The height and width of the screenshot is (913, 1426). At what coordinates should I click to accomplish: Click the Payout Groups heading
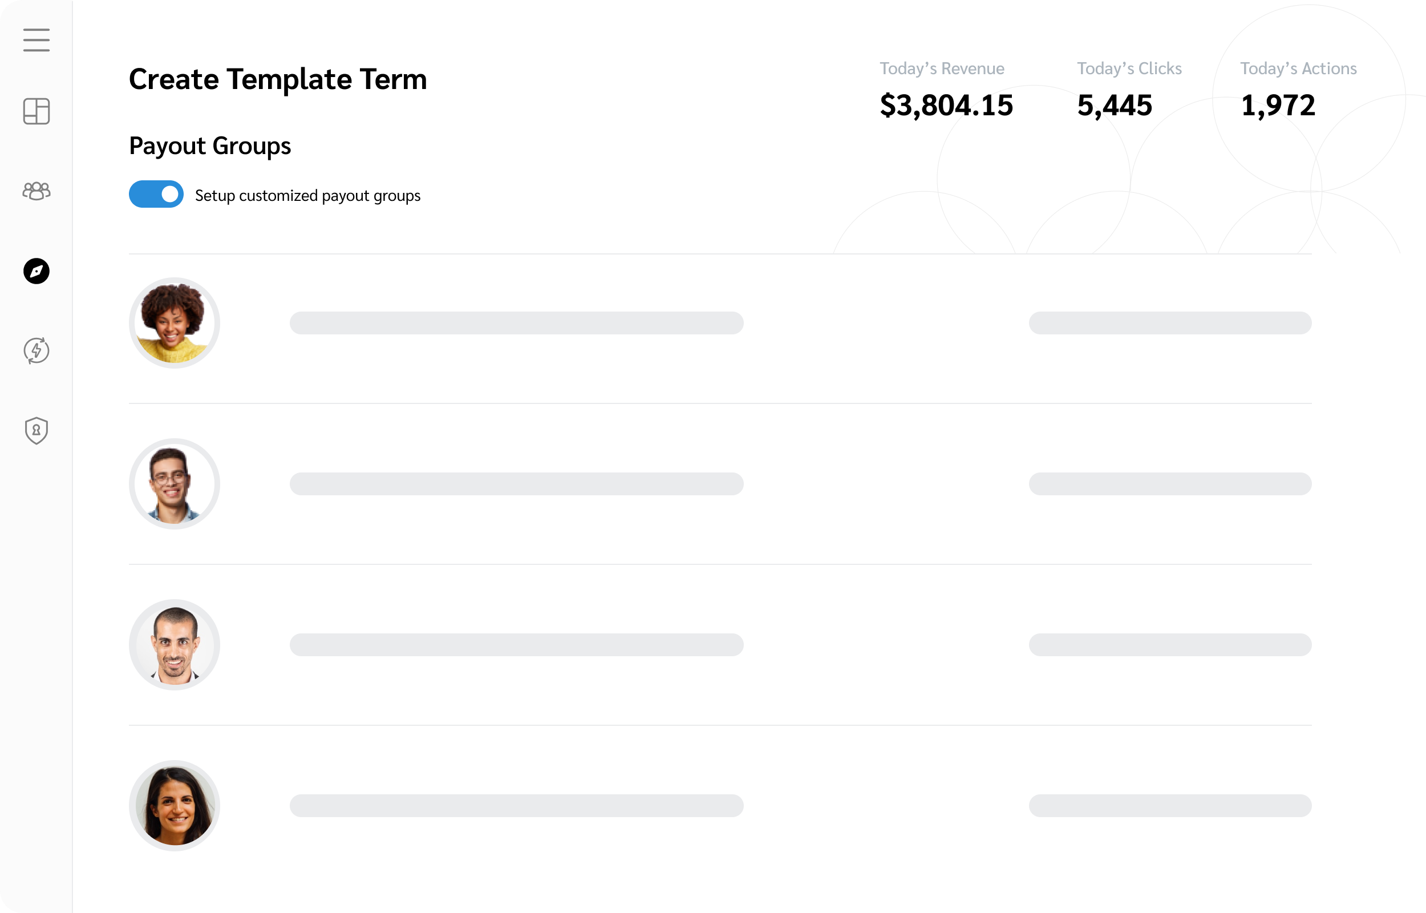[x=210, y=146]
